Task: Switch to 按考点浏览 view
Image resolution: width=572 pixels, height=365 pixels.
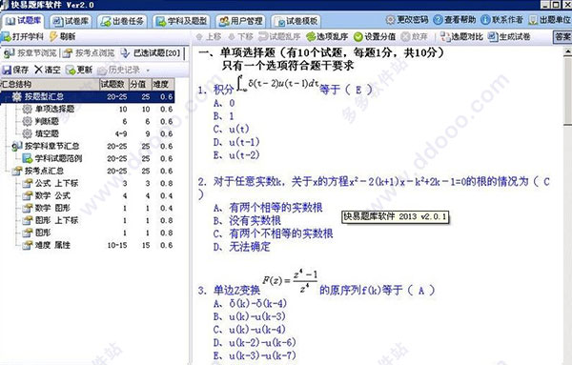Action: 89,53
